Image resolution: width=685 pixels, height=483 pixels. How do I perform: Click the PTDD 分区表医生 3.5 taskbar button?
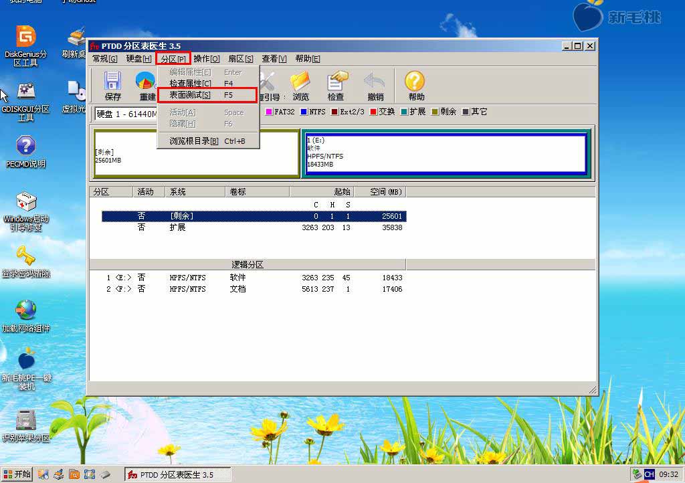(177, 475)
